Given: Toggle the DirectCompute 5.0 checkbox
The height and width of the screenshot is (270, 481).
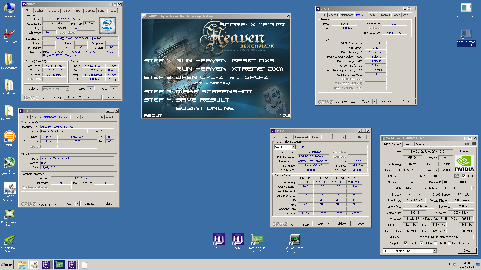Looking at the screenshot, I should point(449,243).
